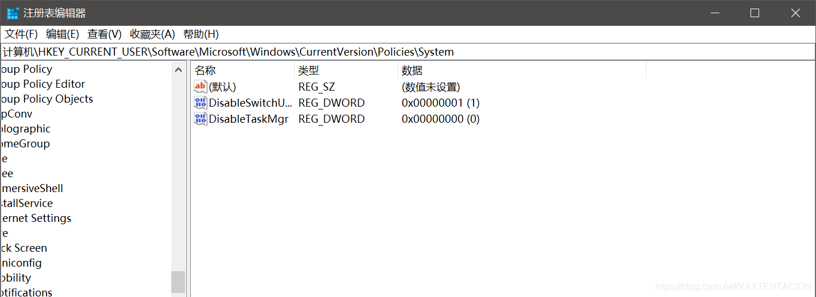This screenshot has width=816, height=297.
Task: Select the DisableSwitchU... DWORD icon
Action: (x=200, y=103)
